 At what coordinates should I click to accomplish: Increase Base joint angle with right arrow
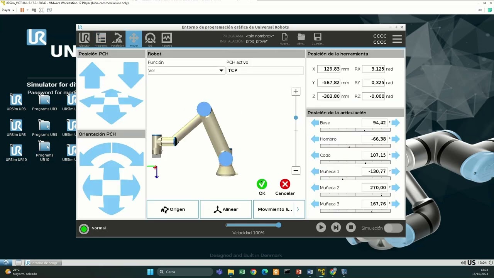(x=396, y=123)
